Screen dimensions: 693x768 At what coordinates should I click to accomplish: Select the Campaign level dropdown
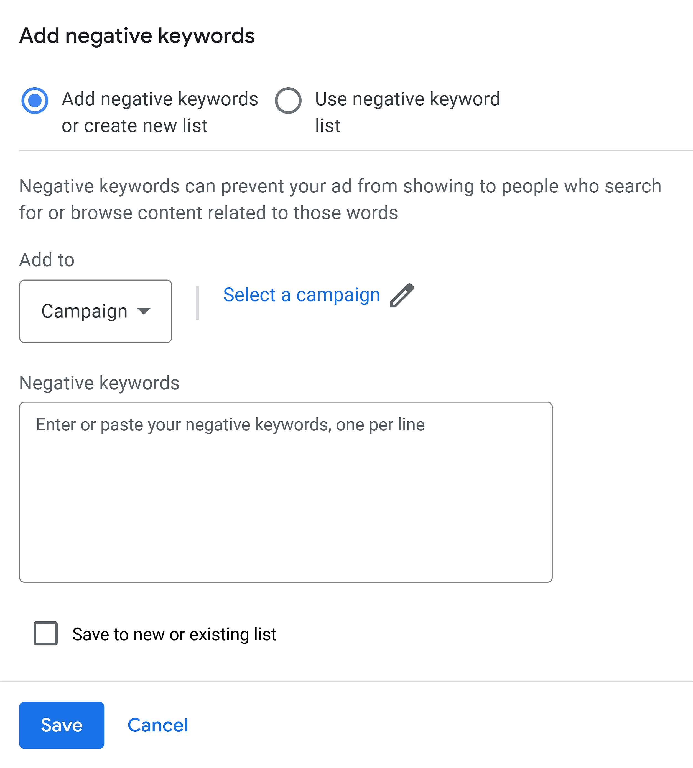[x=95, y=311]
